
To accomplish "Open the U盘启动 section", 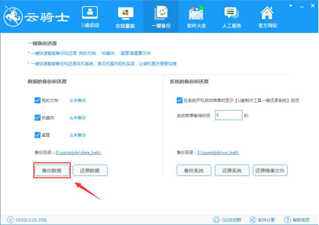I will (x=90, y=17).
